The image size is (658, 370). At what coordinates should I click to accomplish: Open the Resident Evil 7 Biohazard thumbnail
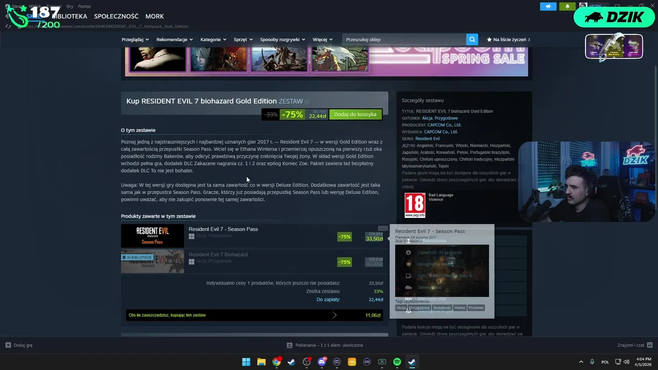tap(152, 261)
